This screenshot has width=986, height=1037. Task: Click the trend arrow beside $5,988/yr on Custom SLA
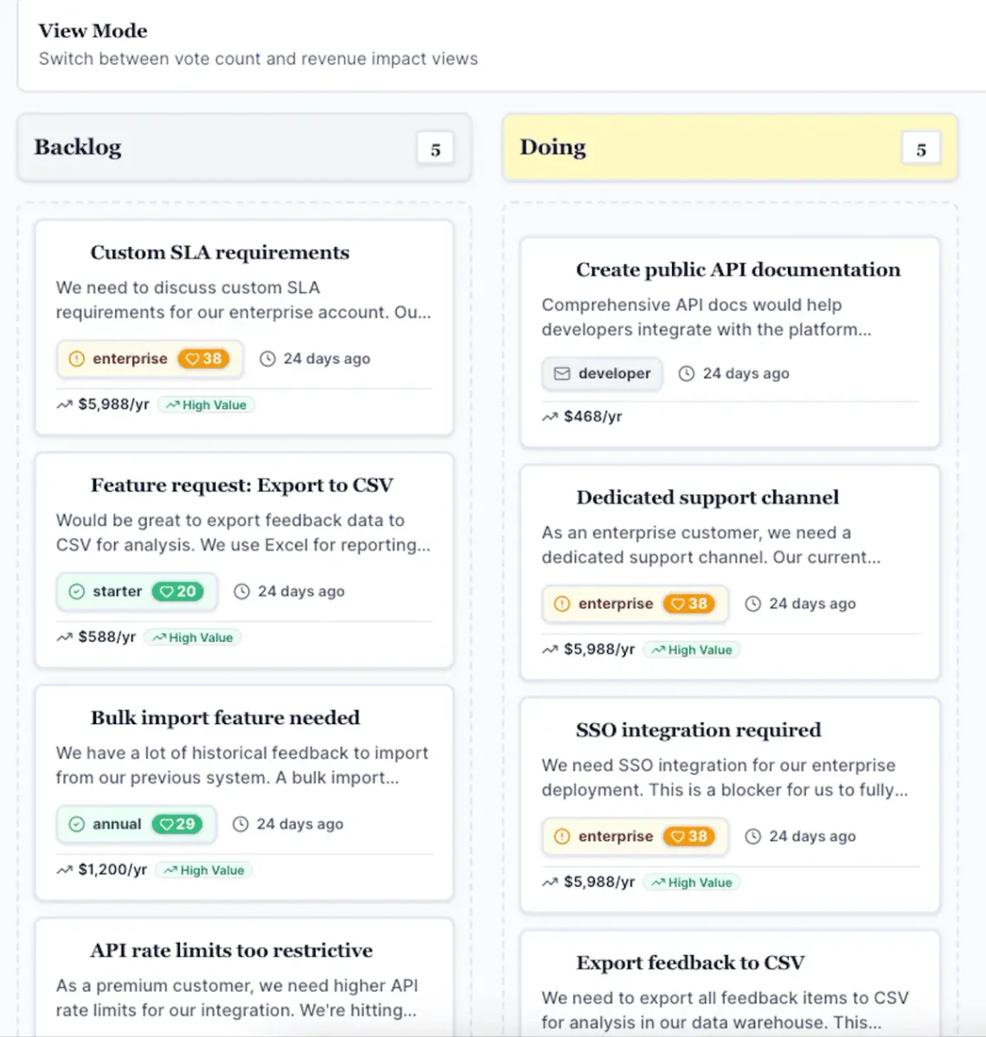65,404
